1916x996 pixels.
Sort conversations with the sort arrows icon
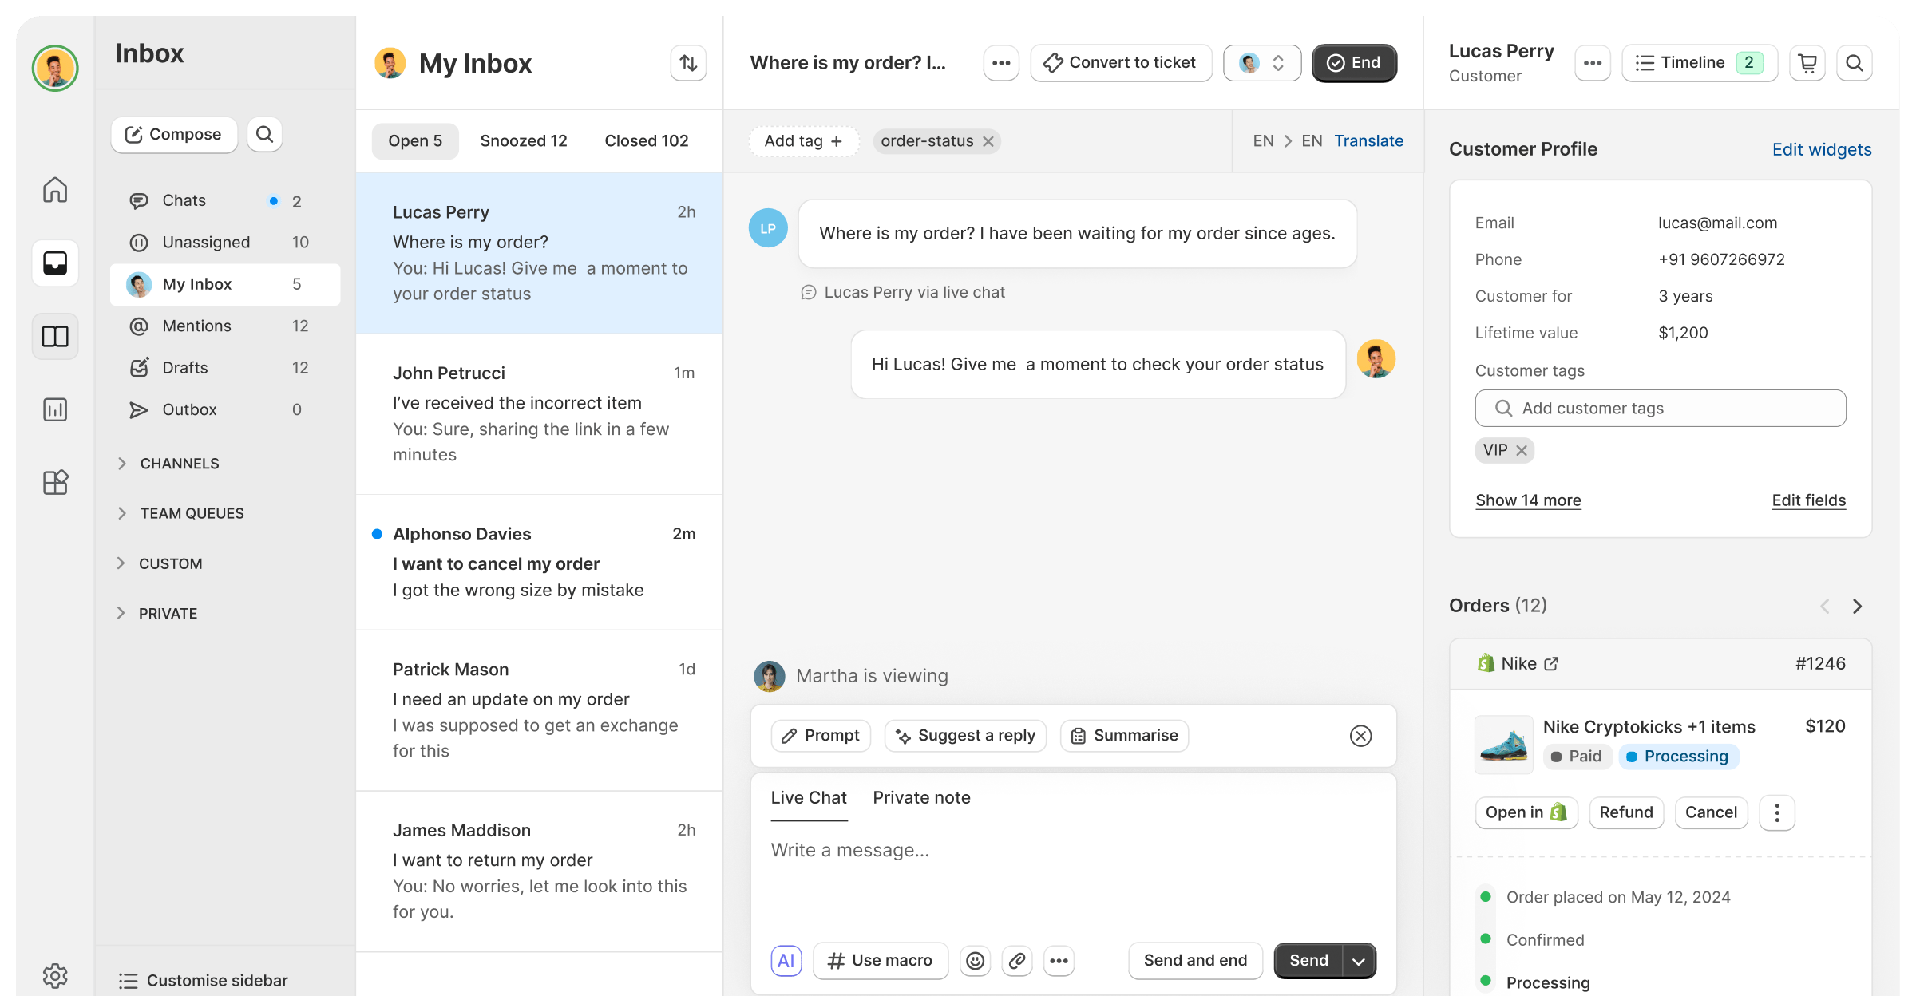(x=688, y=62)
